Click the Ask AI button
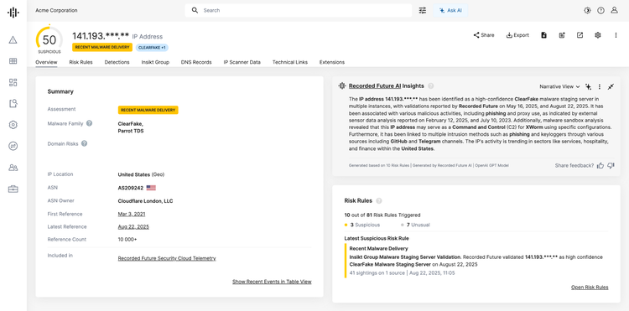629x311 pixels. (450, 10)
